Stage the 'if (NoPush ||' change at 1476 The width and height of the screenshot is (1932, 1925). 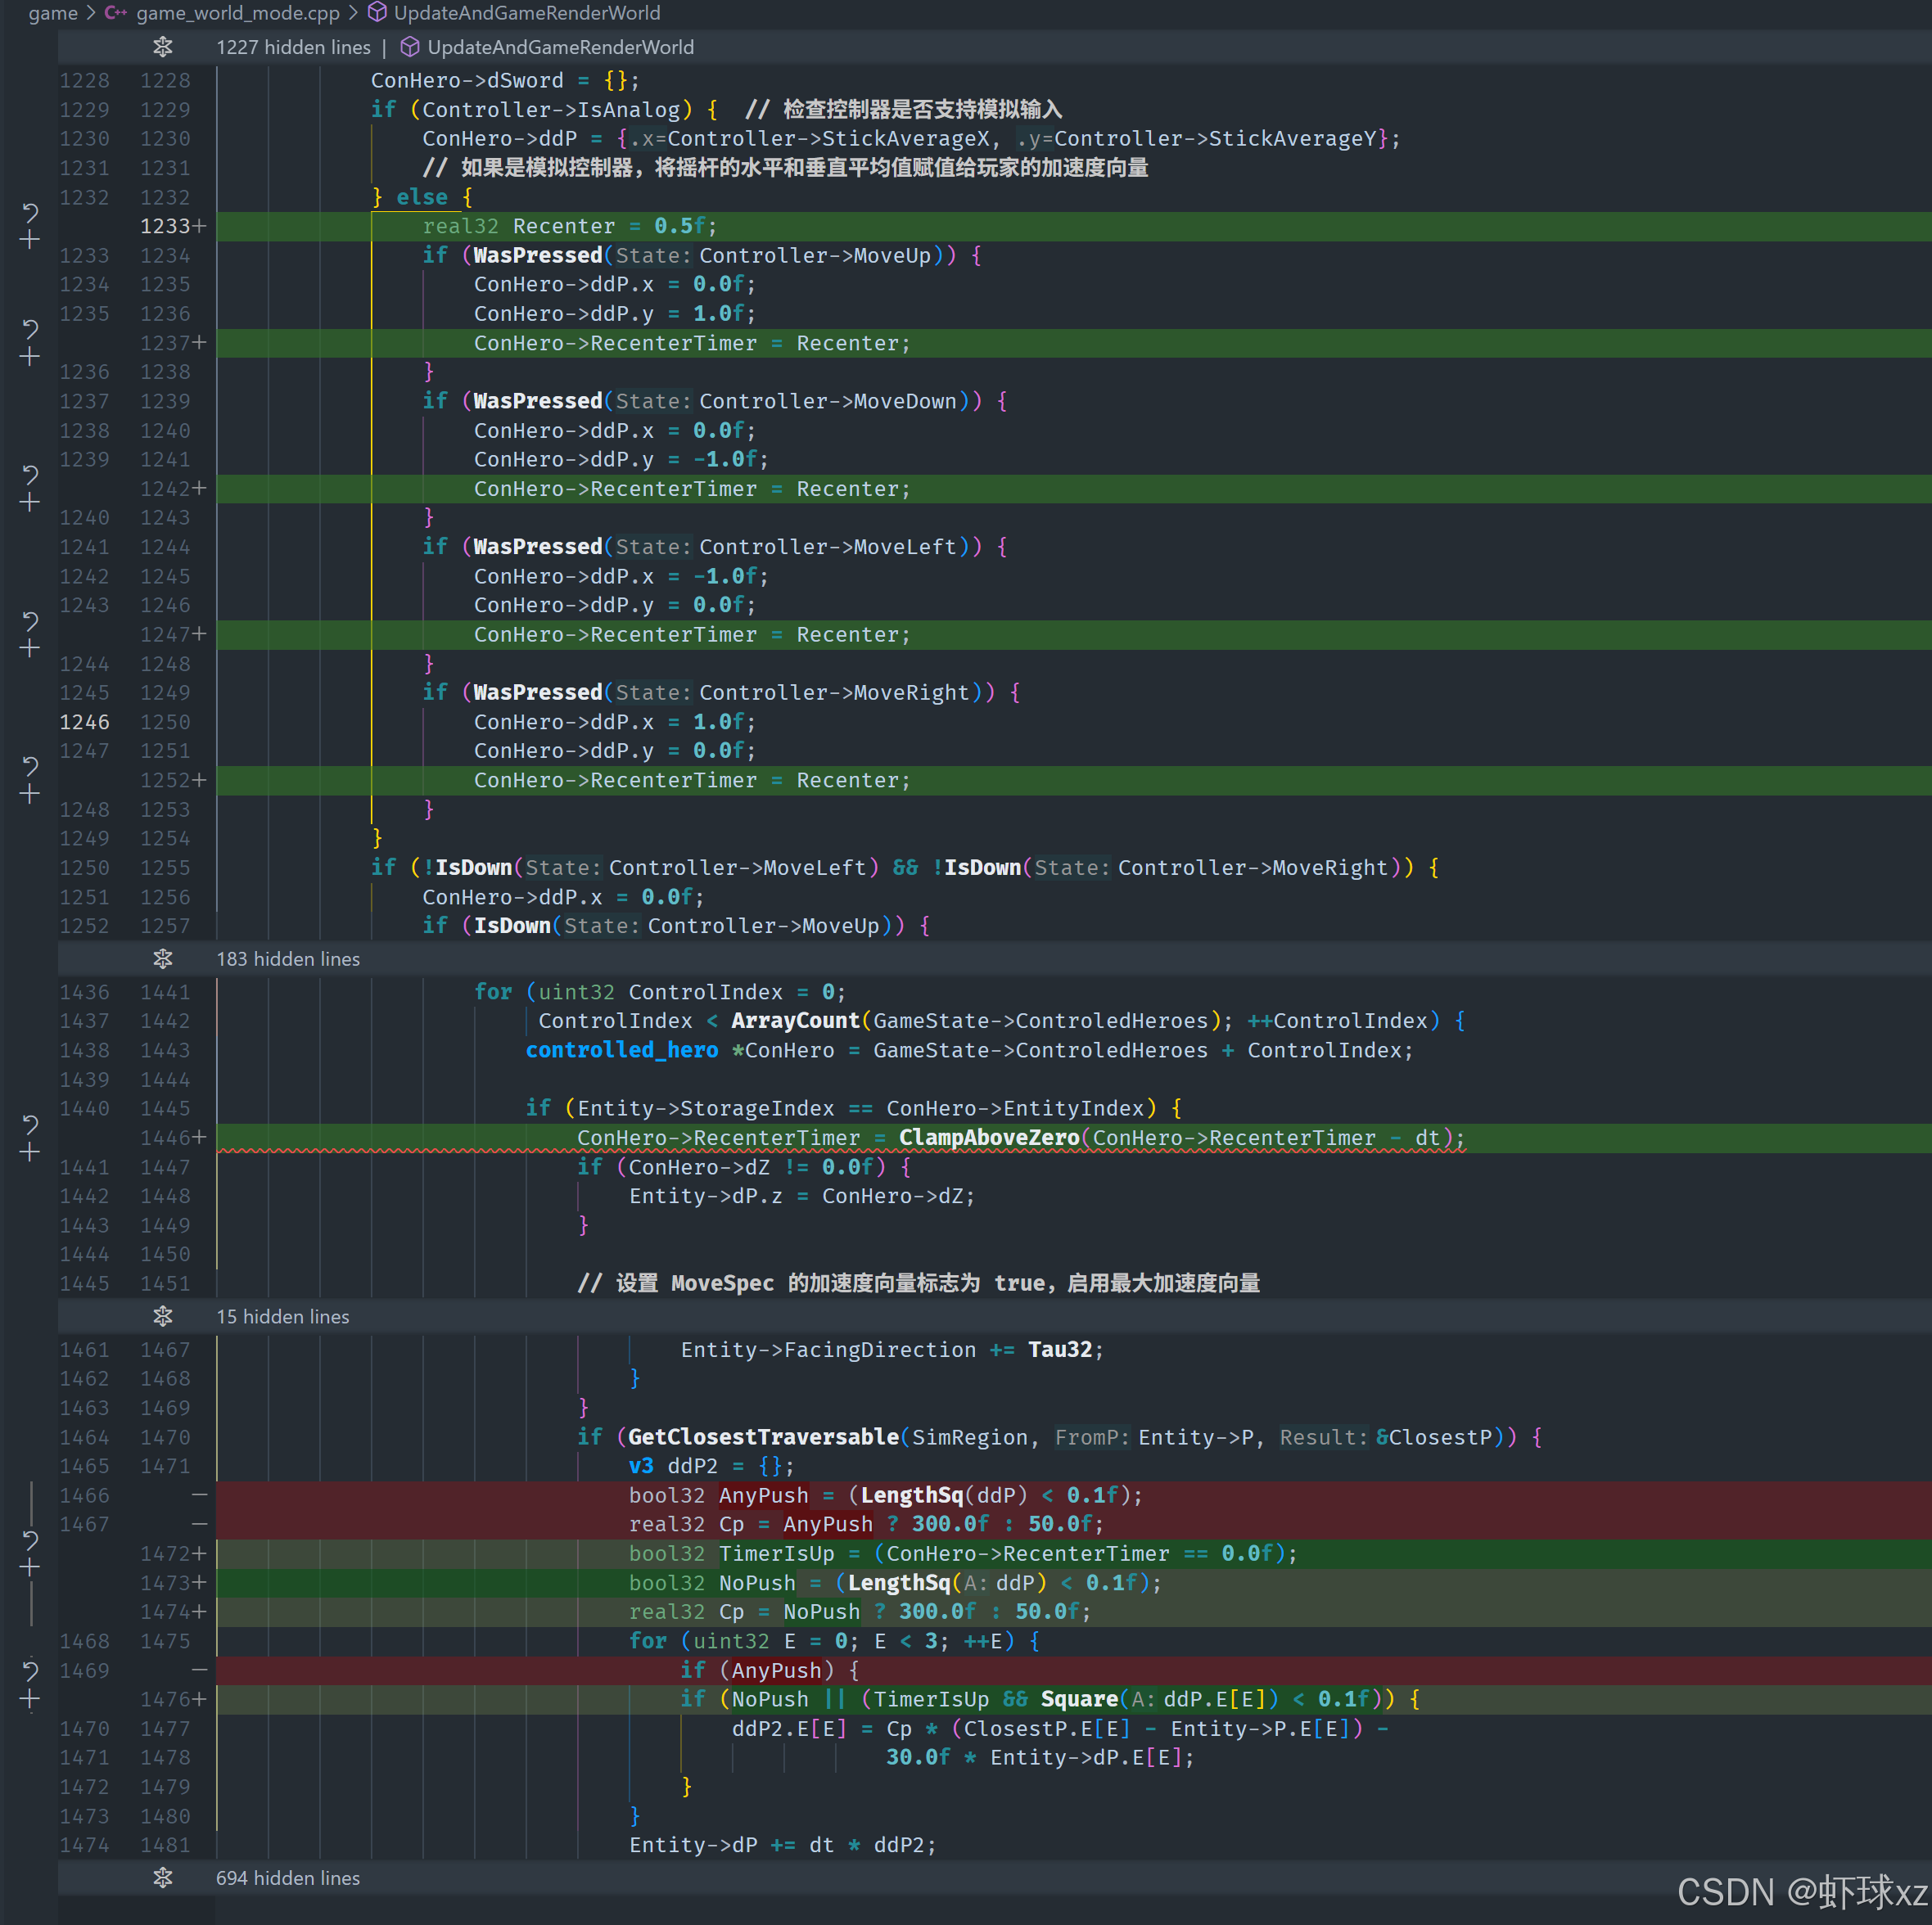pyautogui.click(x=30, y=1698)
